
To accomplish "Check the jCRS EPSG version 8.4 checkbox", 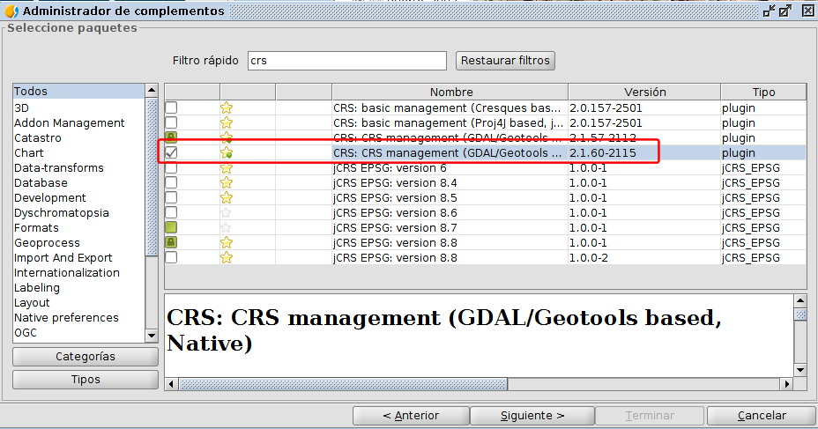I will tap(171, 183).
